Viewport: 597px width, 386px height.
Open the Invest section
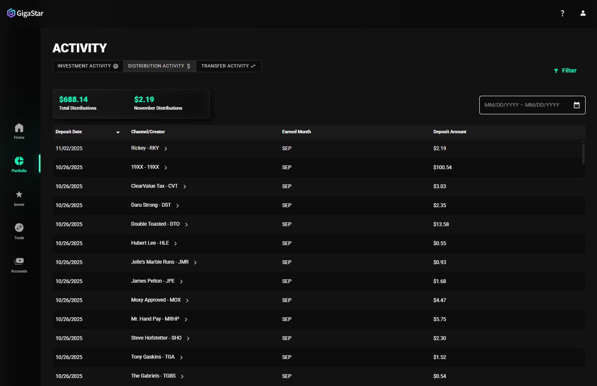pyautogui.click(x=19, y=197)
